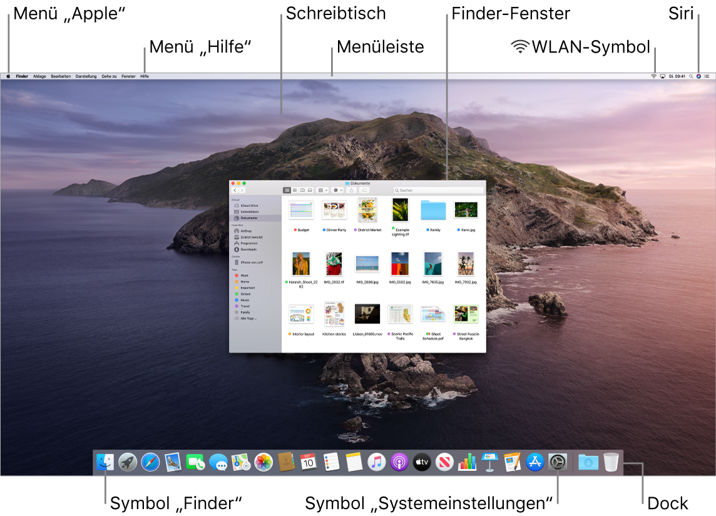
Task: Click the Share icon in the toolbar
Action: point(352,191)
